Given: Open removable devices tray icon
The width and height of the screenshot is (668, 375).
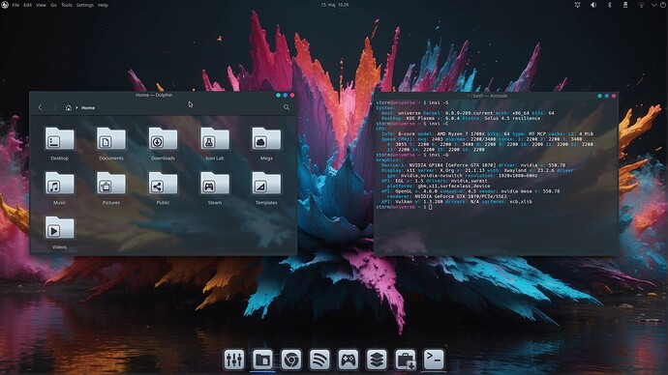Looking at the screenshot, I should click(625, 5).
